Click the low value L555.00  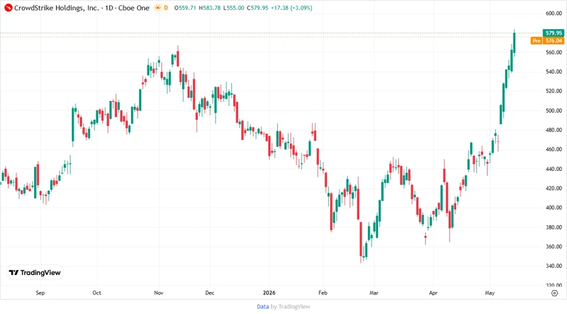pyautogui.click(x=234, y=8)
